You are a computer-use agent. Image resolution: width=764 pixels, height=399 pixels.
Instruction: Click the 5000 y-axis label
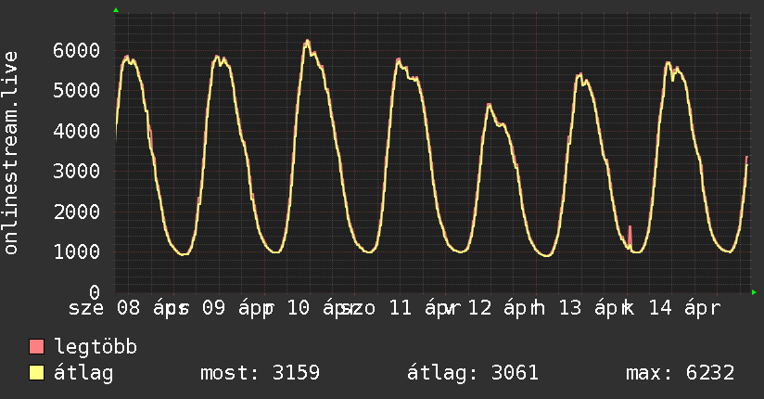click(x=77, y=90)
